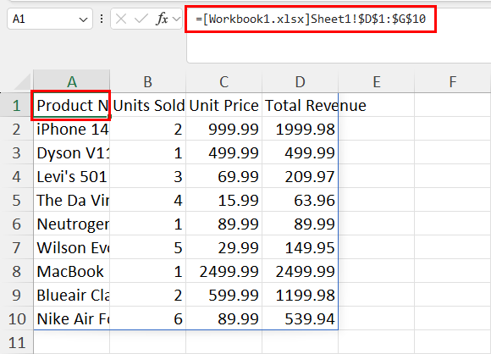This screenshot has width=491, height=354.
Task: Click the 'Blueair Cla' cell
Action: (x=72, y=295)
